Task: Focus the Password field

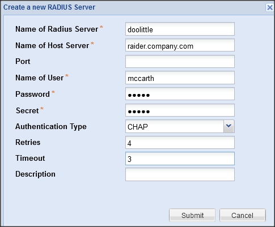Action: click(x=180, y=94)
